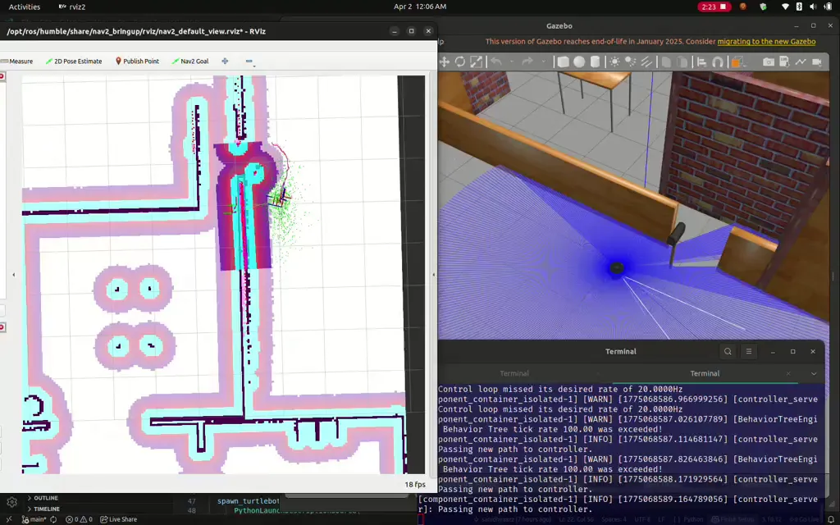Add a point light in Gazebo

pyautogui.click(x=614, y=62)
